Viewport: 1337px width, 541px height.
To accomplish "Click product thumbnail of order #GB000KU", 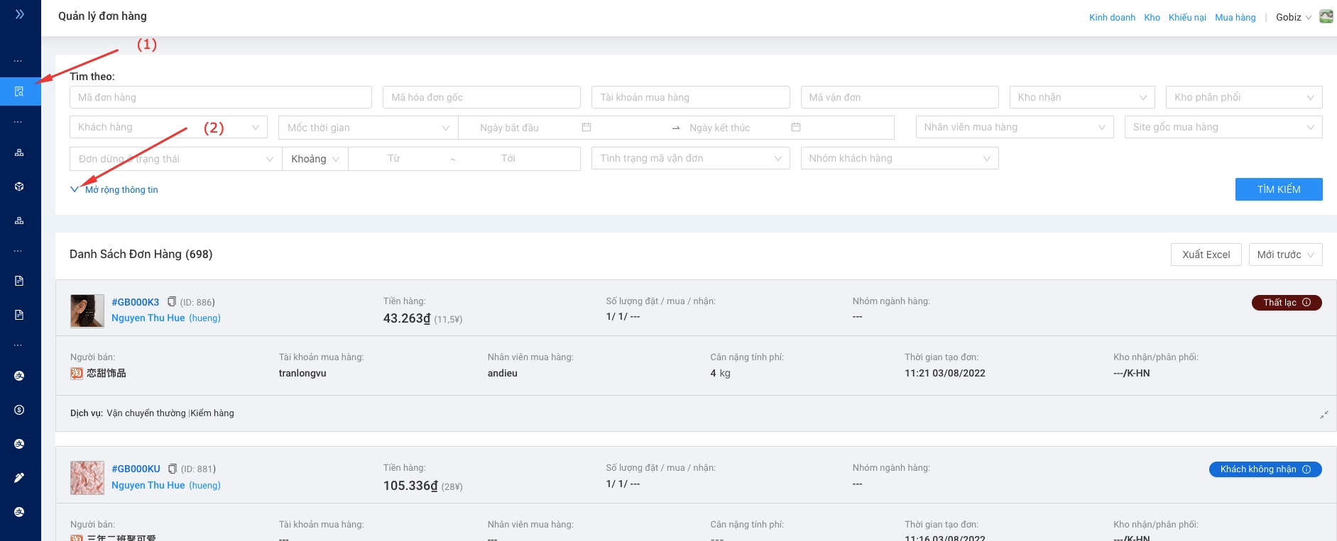I will click(87, 477).
